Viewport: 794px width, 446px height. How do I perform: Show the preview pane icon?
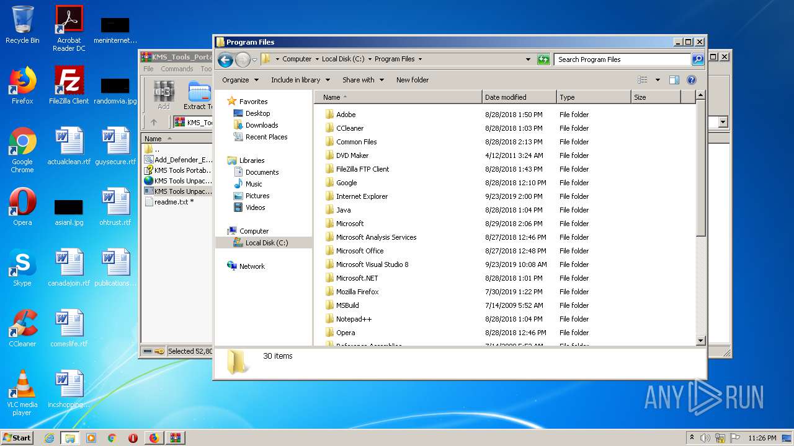point(674,80)
